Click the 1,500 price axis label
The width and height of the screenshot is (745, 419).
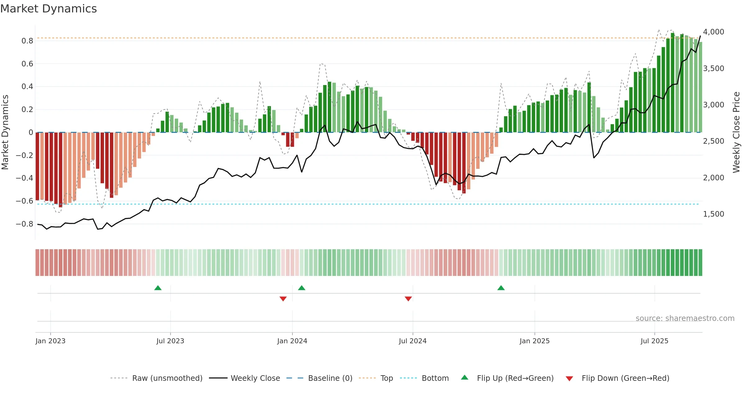[714, 214]
